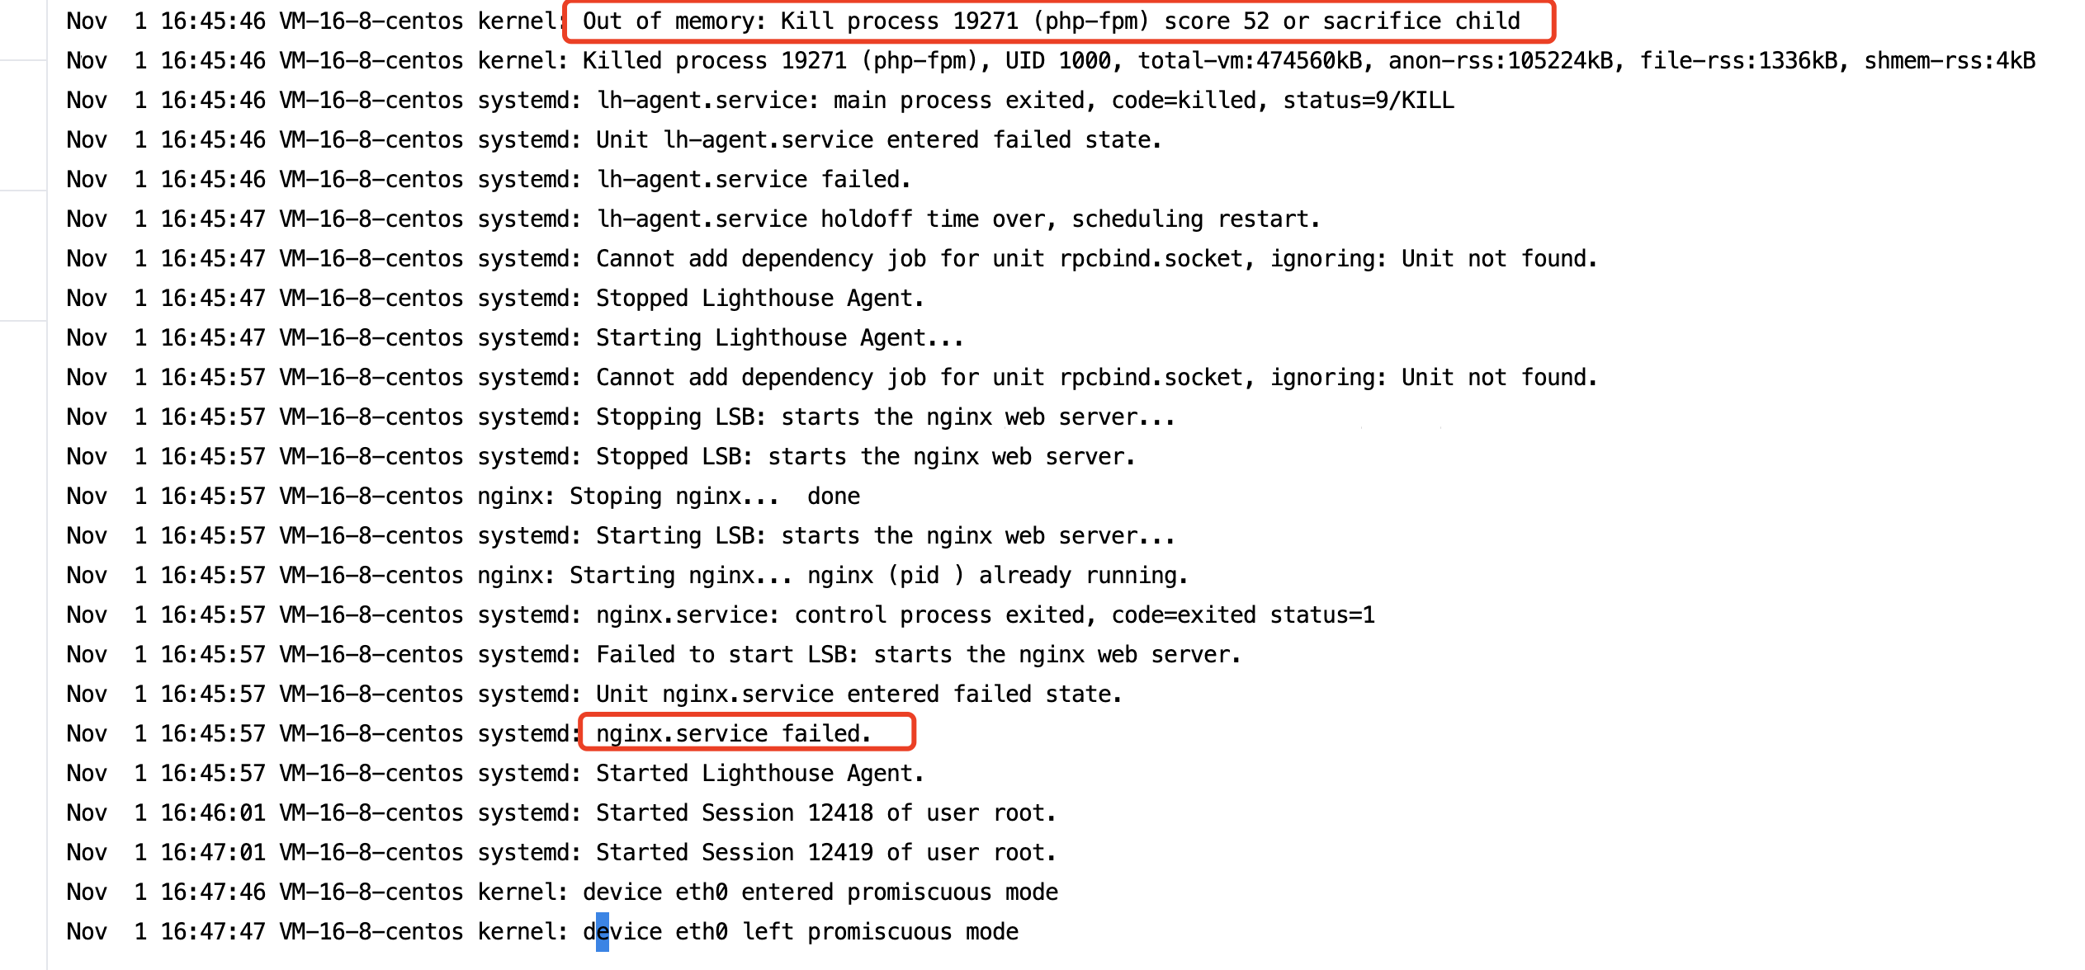Click the 'lh-agent.service failed.' log line
Image resolution: width=2085 pixels, height=970 pixels.
489,179
